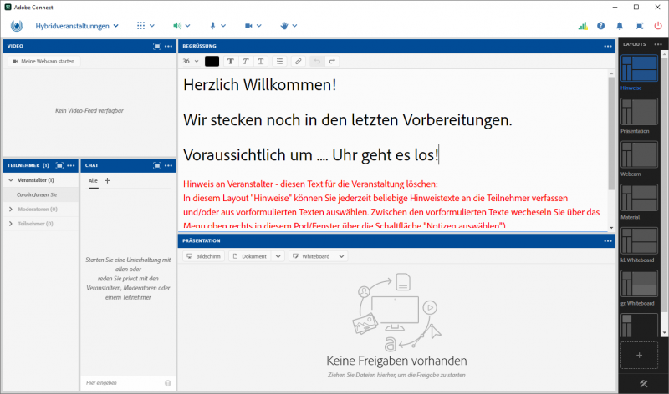This screenshot has height=394, width=669.
Task: Start webcam via Meine Webcam starten
Action: click(44, 61)
